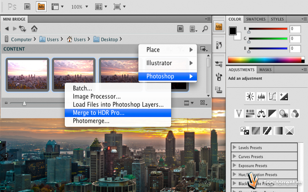308x192 pixels.
Task: Click B blue value input field
Action: (295, 49)
